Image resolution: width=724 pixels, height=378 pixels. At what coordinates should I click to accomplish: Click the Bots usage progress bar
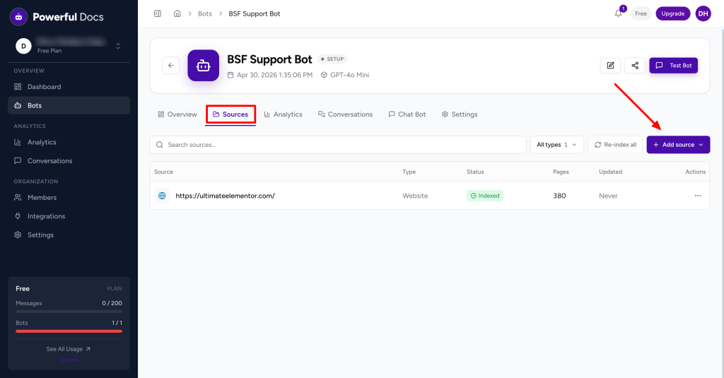tap(69, 331)
